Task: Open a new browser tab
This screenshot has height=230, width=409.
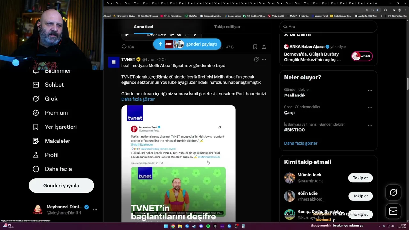Action: (376, 3)
